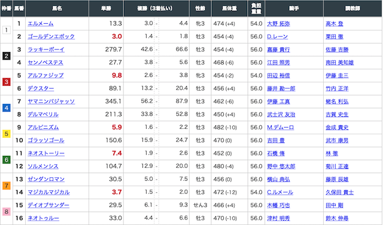Select red win odds 5.9
The height and width of the screenshot is (225, 383).
click(117, 127)
